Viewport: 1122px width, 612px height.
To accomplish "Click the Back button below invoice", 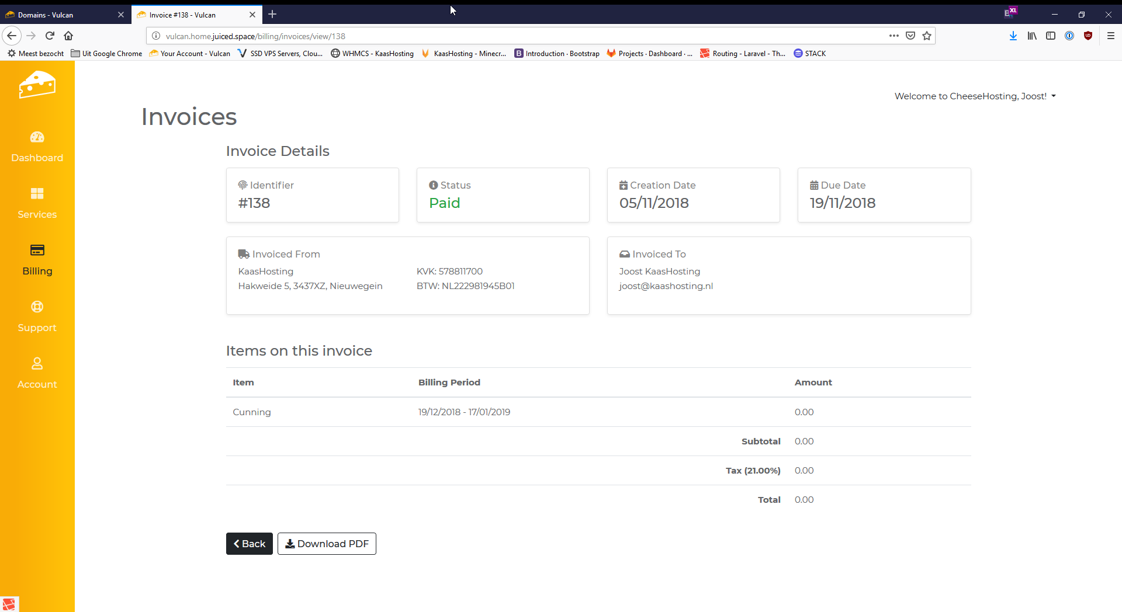I will 250,544.
